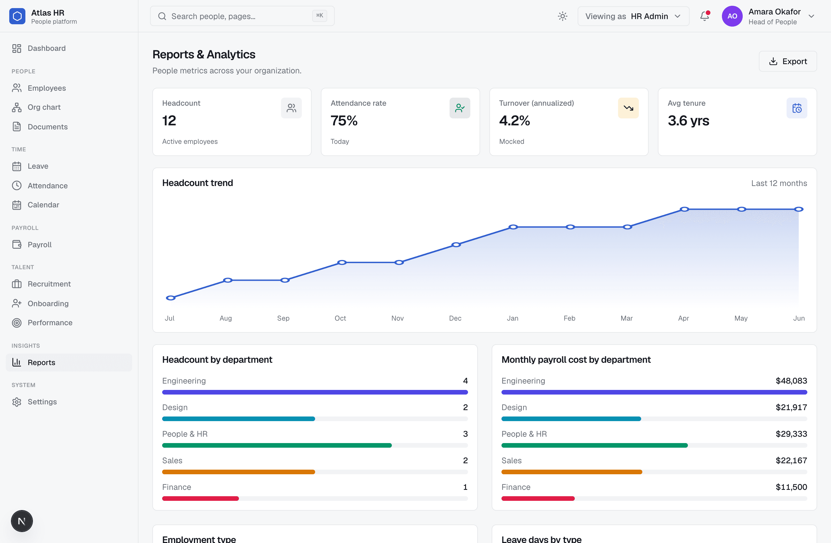Click the Headcount card people icon
This screenshot has height=543, width=831.
click(x=291, y=108)
